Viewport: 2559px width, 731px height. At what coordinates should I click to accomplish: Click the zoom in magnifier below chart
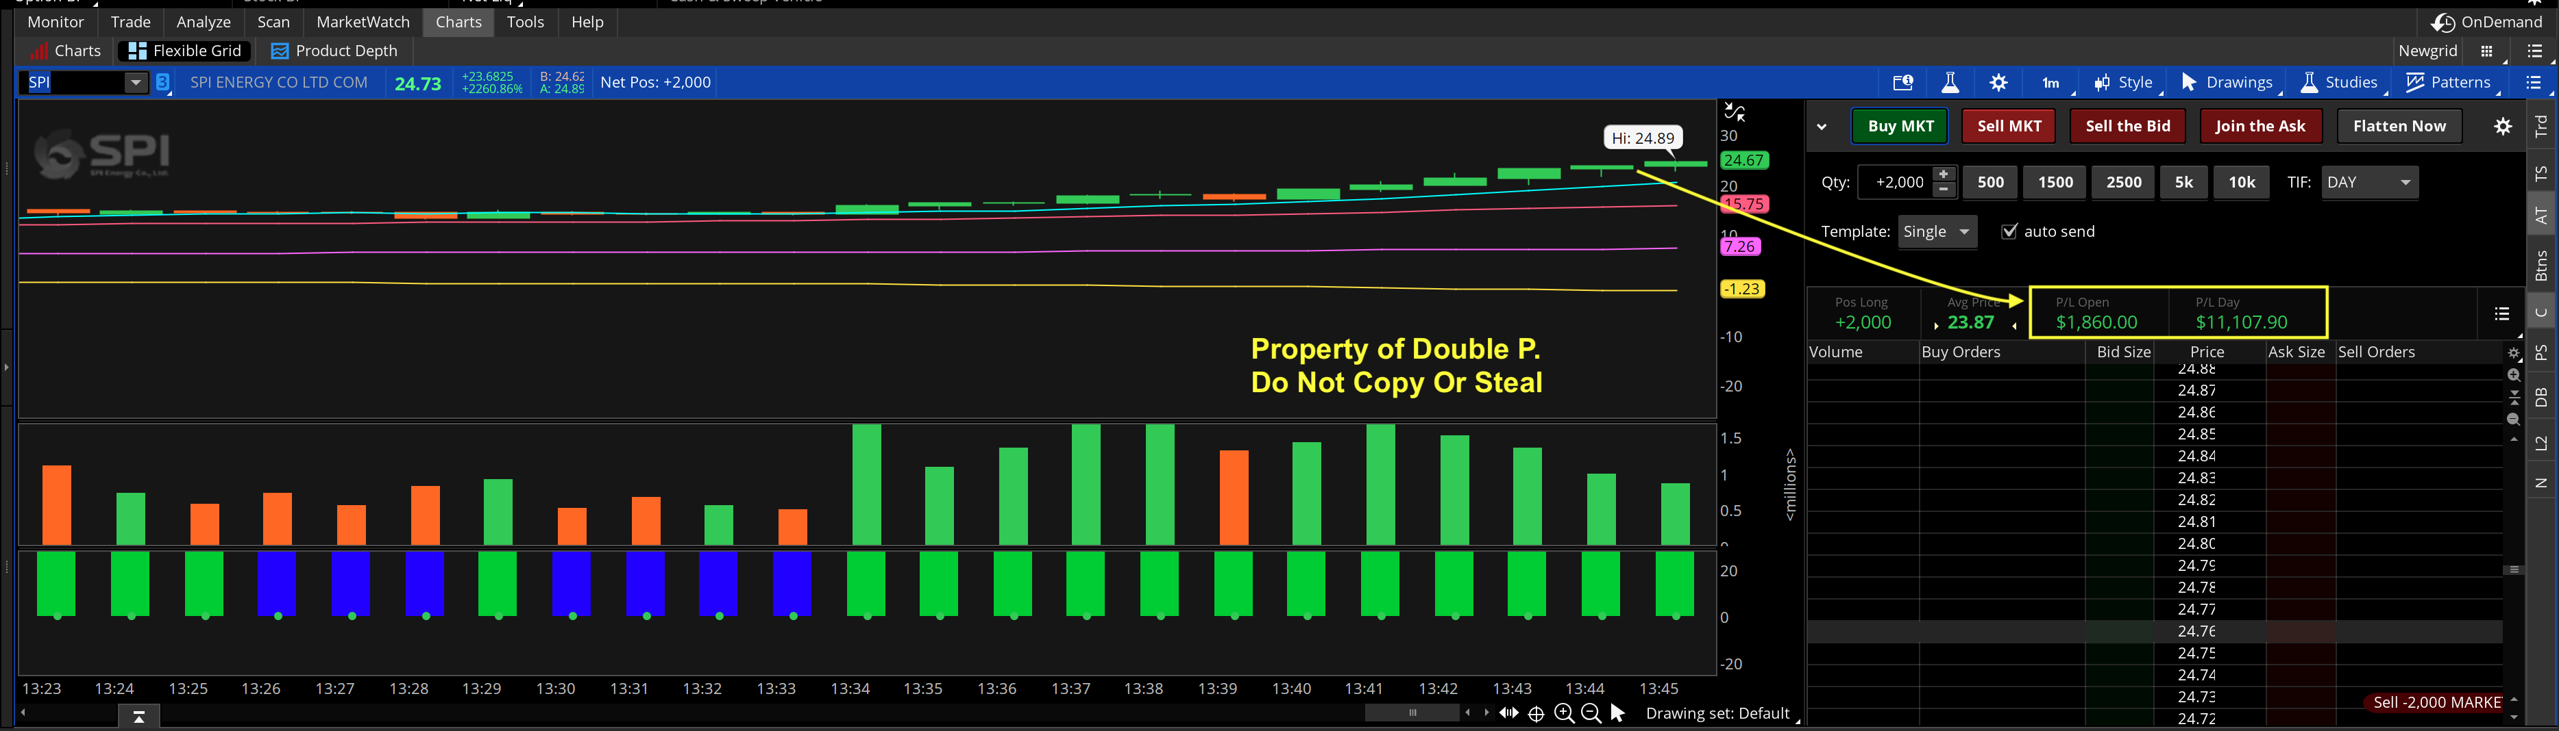coord(1564,713)
